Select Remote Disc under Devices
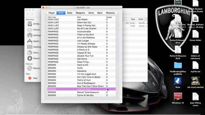Image resolution: width=205 pixels, height=115 pixels. click(34, 68)
